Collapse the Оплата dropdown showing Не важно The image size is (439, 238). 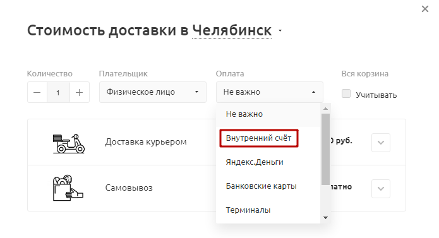click(269, 92)
